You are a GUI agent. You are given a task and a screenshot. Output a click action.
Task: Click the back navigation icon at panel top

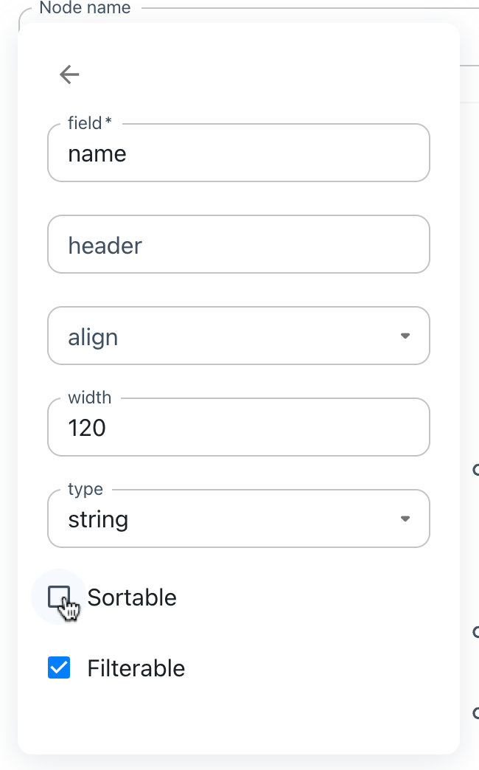pos(69,74)
